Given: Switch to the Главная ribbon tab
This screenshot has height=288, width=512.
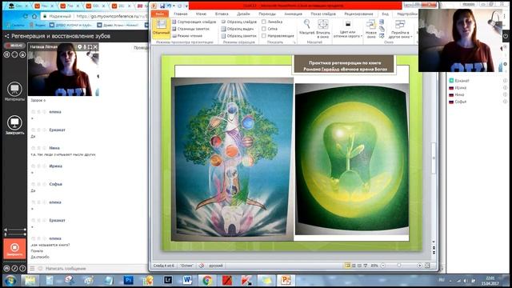Looking at the screenshot, I should coord(181,14).
